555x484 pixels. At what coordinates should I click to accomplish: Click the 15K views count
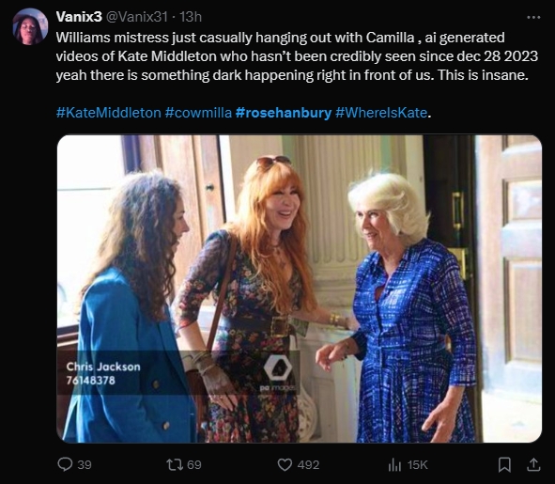(x=417, y=464)
